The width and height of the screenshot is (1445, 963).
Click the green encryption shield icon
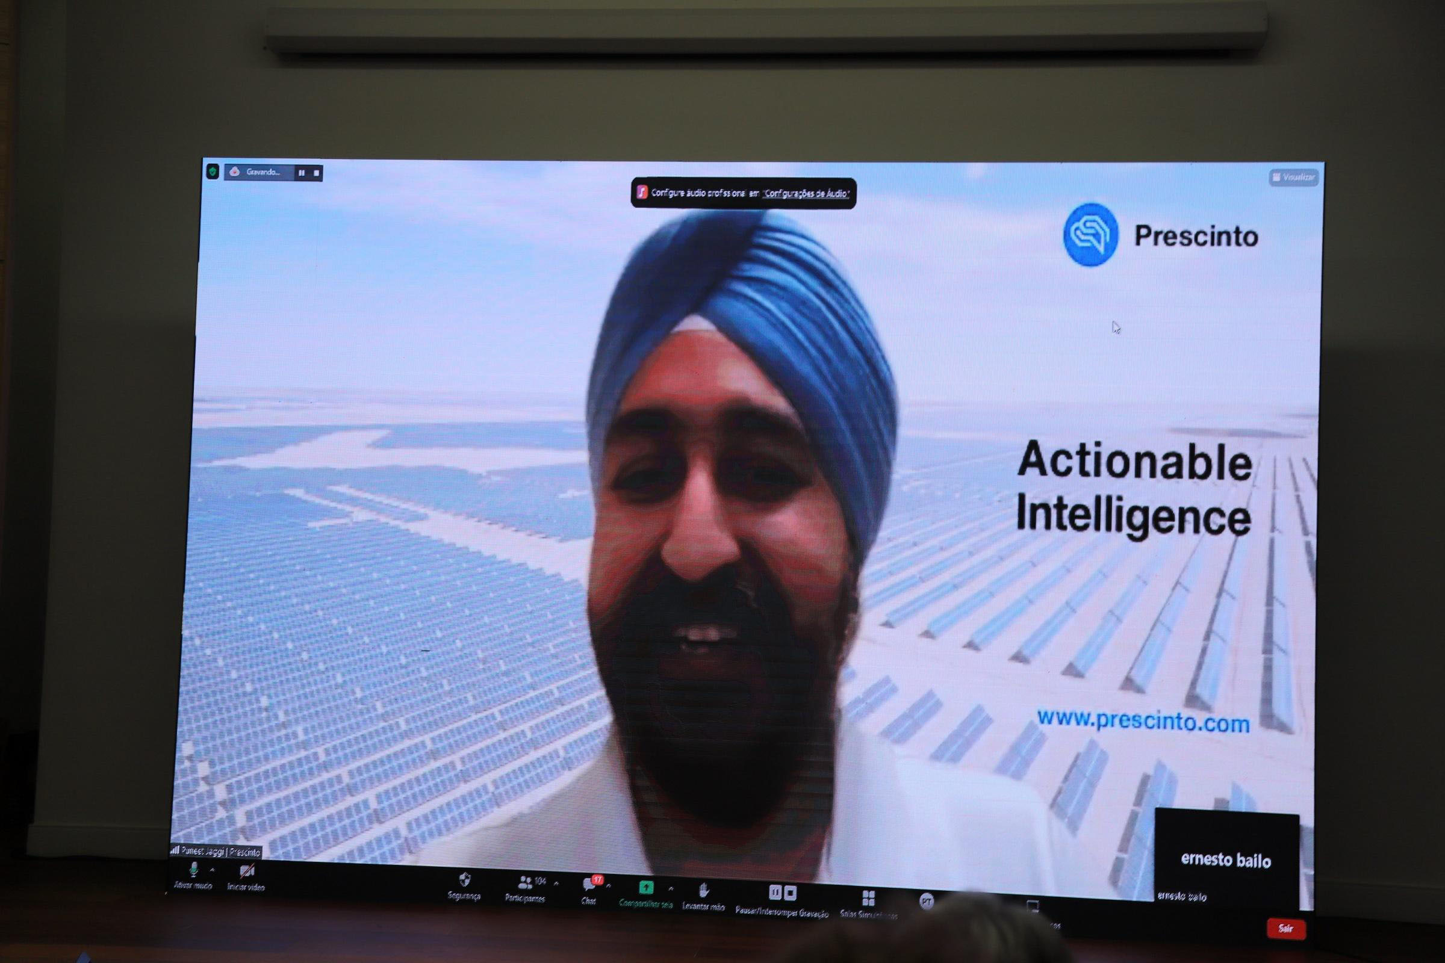pos(213,172)
